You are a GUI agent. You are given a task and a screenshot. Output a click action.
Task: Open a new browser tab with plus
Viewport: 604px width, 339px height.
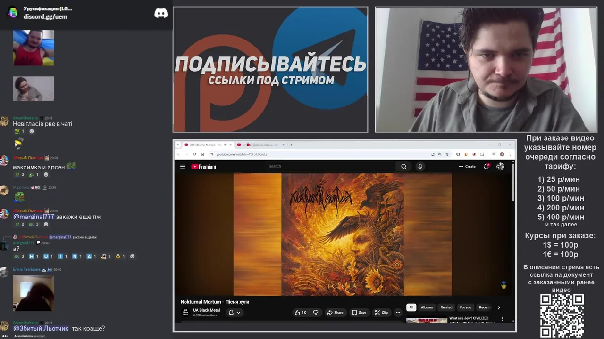coord(291,145)
